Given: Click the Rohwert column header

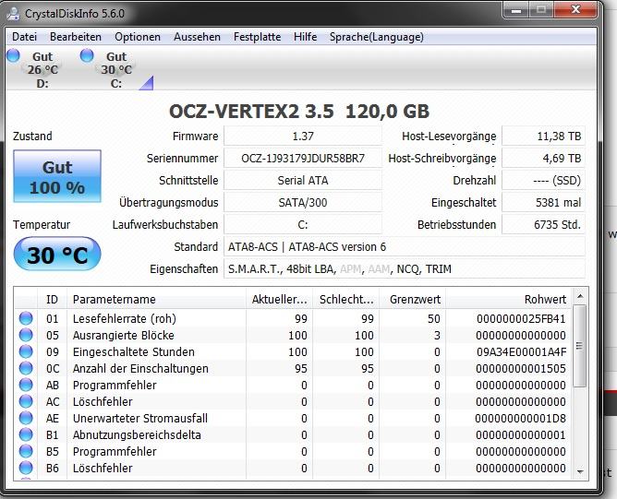Looking at the screenshot, I should (508, 300).
